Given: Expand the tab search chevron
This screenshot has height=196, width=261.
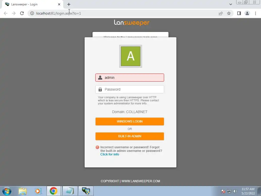Looking at the screenshot, I should [230, 4].
